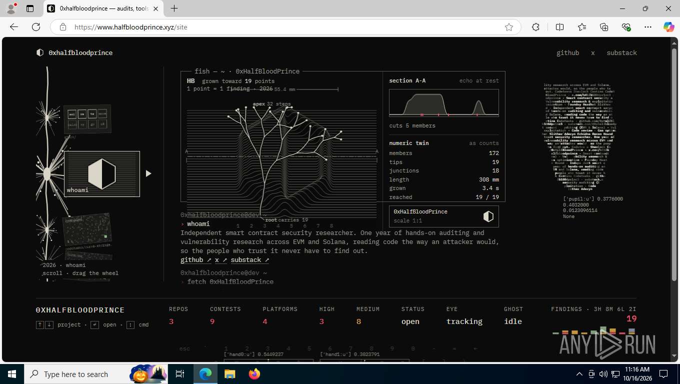Click the substack link under the whoami text

click(250, 260)
